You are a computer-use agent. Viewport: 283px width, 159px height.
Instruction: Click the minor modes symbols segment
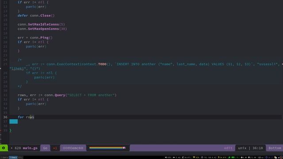pos(73,148)
